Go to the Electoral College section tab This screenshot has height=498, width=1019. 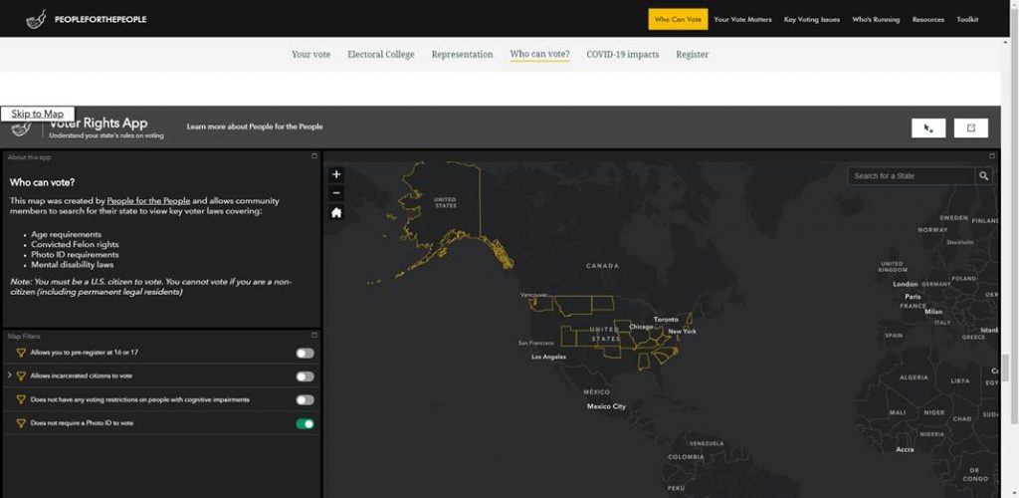(381, 55)
